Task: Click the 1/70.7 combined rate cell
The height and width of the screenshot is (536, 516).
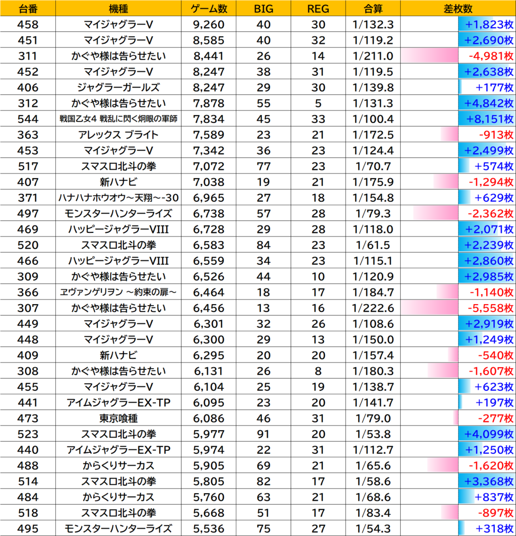Action: pos(373,166)
